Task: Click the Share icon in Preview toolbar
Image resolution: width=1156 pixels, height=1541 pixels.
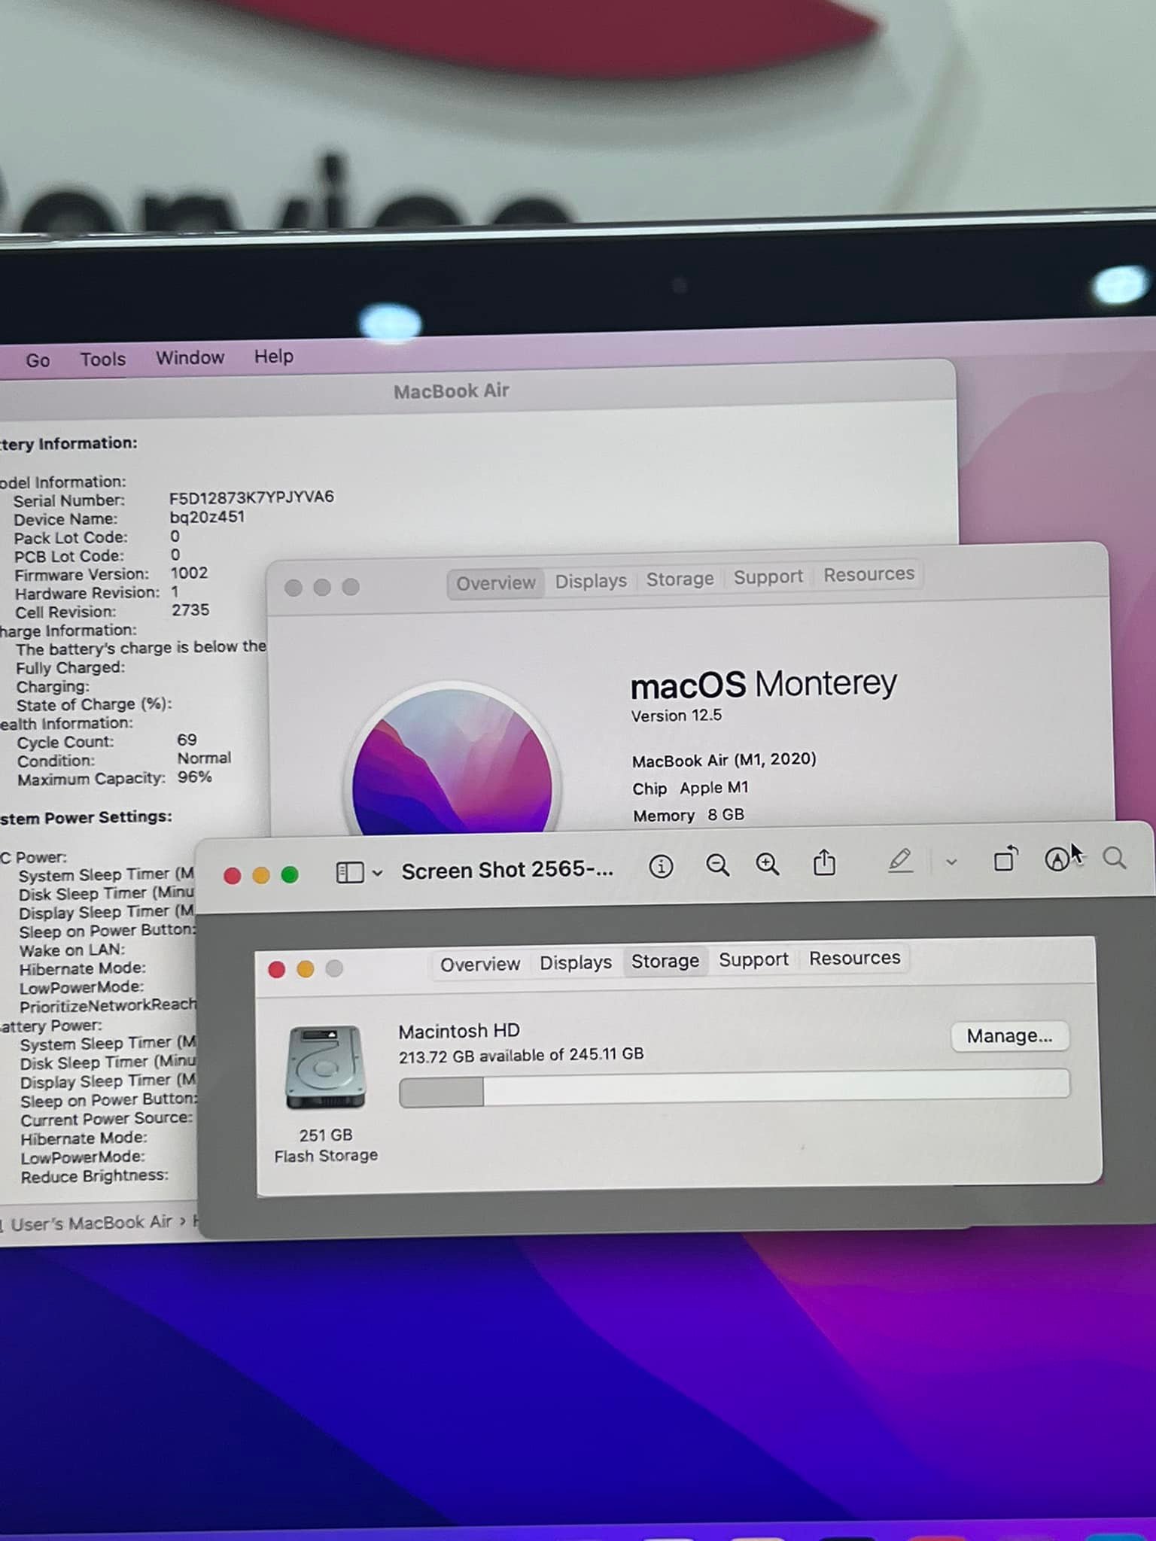Action: point(824,863)
